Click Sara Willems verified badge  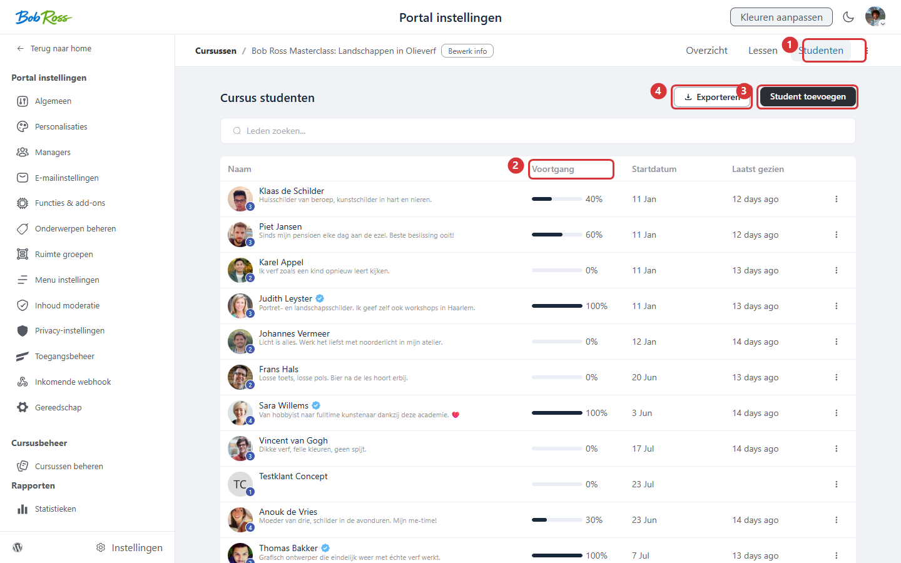click(316, 405)
